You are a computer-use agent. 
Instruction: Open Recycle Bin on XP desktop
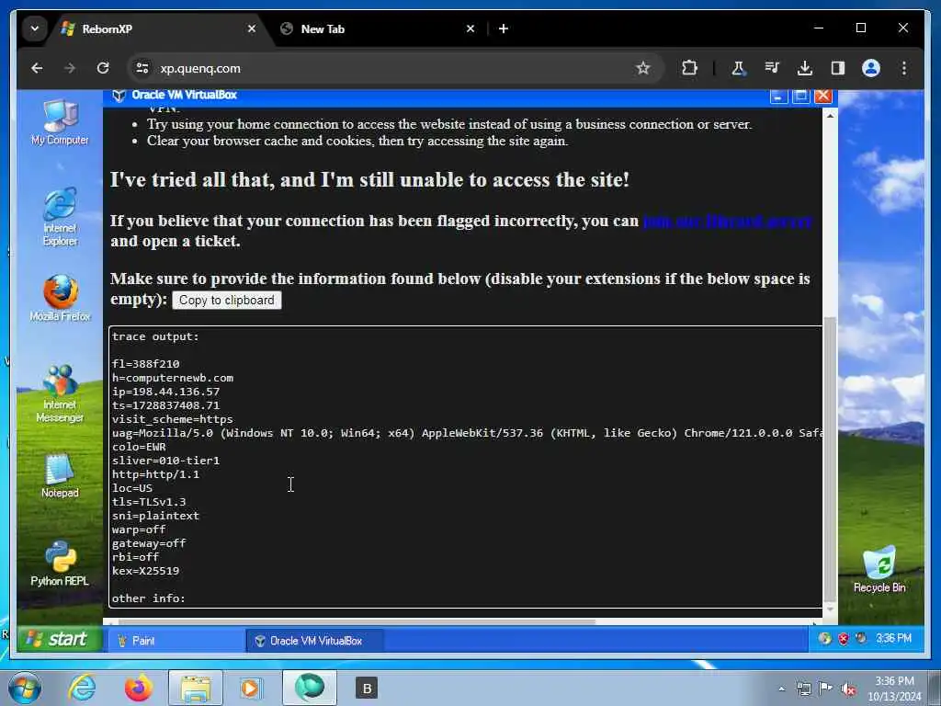pyautogui.click(x=879, y=569)
